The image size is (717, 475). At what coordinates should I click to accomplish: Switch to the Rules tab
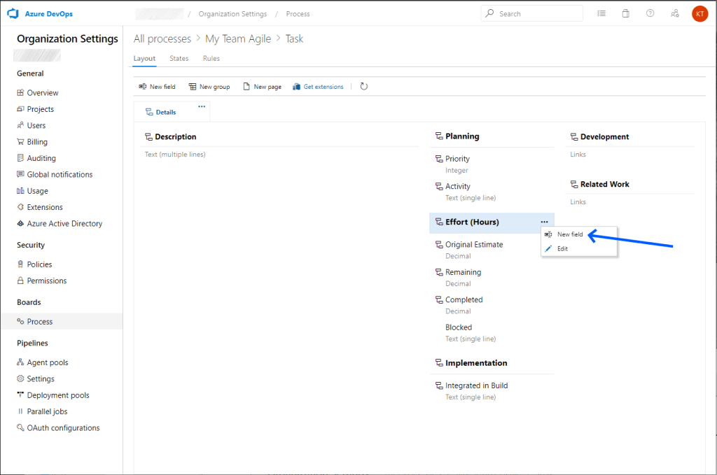pyautogui.click(x=211, y=59)
